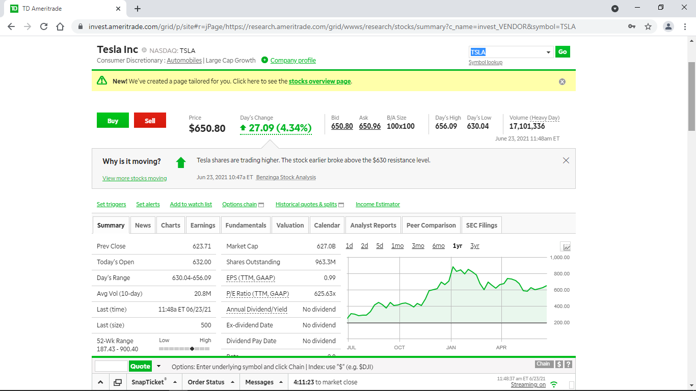Set chart range to 6mo

[438, 246]
